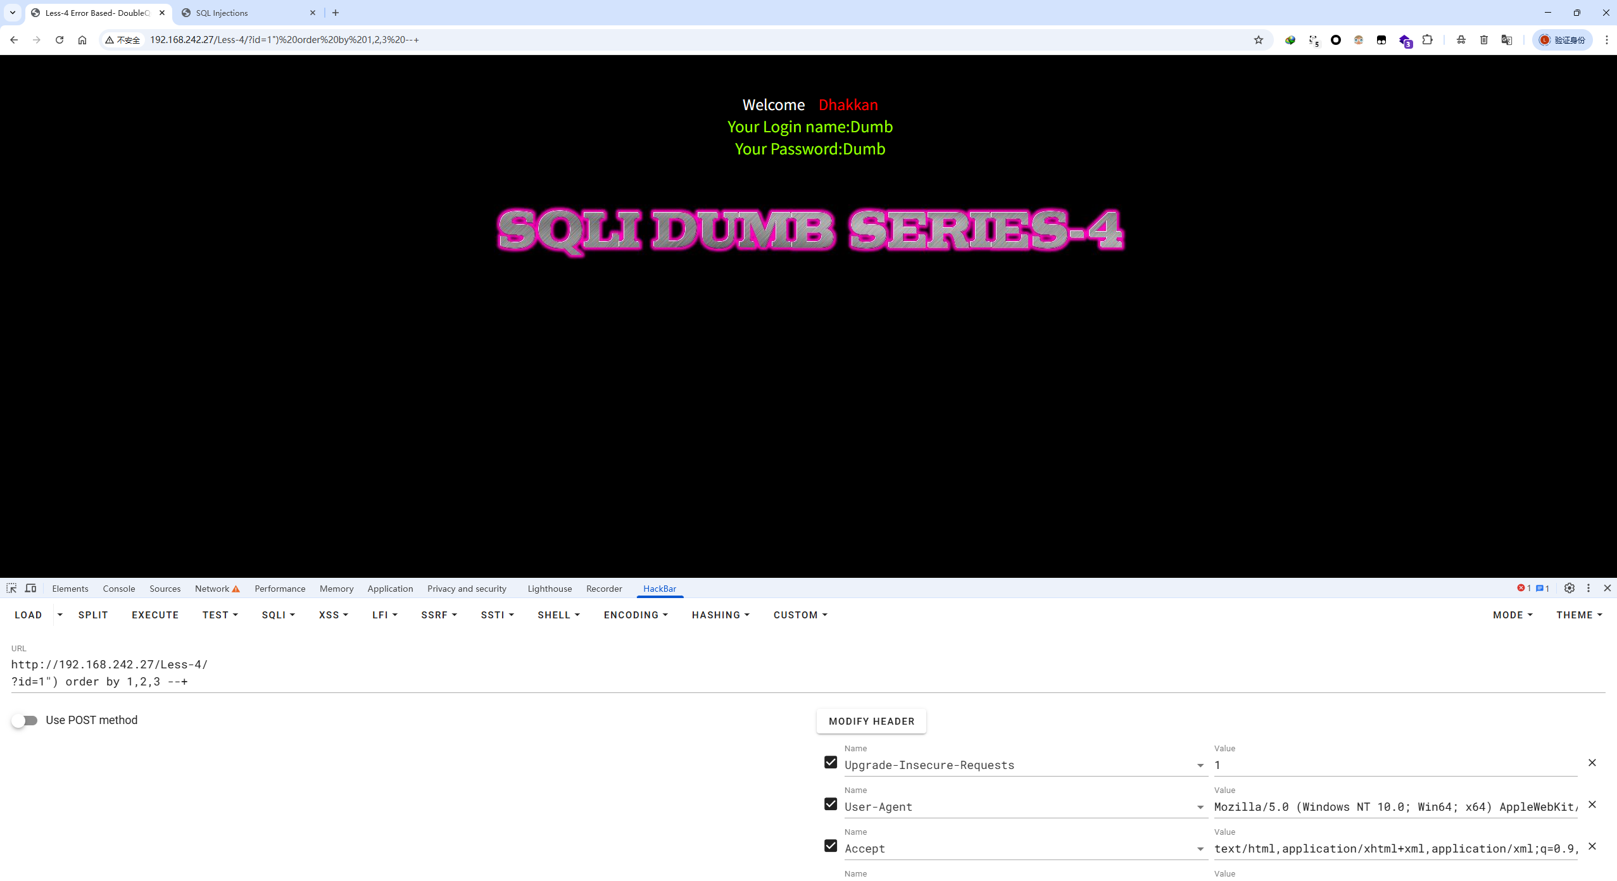Switch to the Network tab
This screenshot has width=1617, height=881.
coord(217,589)
